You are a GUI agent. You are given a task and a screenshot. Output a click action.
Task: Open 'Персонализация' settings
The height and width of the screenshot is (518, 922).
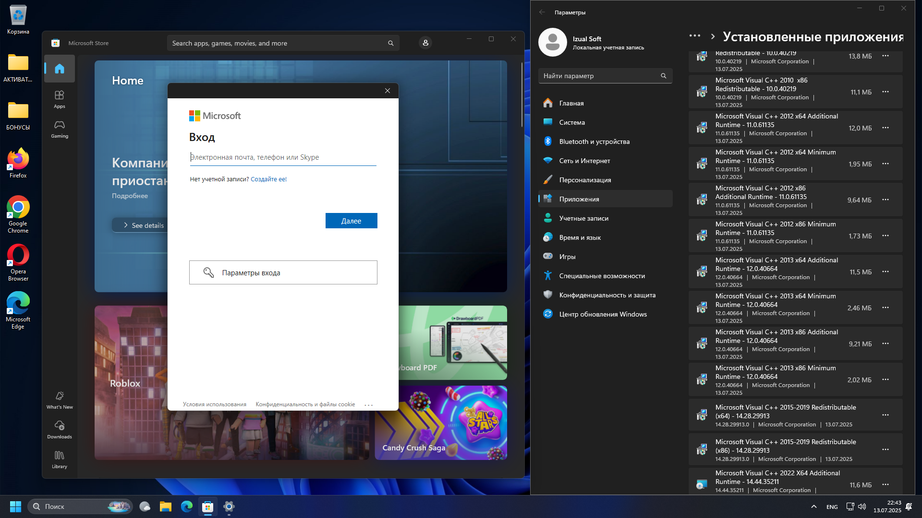605,180
